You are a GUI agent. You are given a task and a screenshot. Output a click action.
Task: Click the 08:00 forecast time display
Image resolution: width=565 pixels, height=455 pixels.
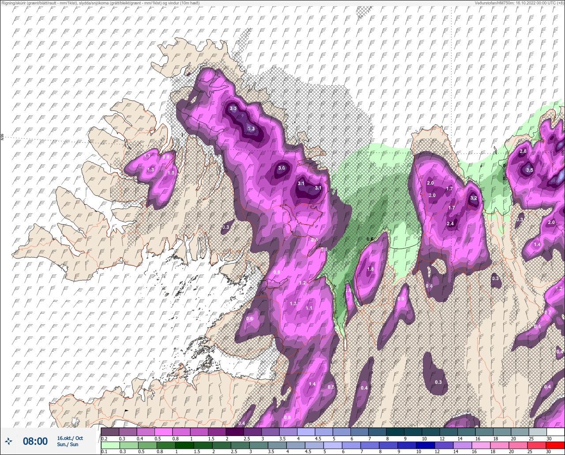click(35, 441)
